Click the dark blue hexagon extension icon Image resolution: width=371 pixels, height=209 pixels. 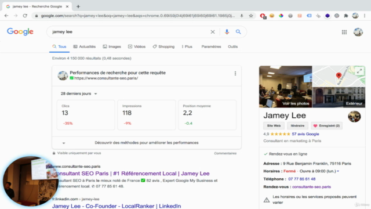click(328, 16)
